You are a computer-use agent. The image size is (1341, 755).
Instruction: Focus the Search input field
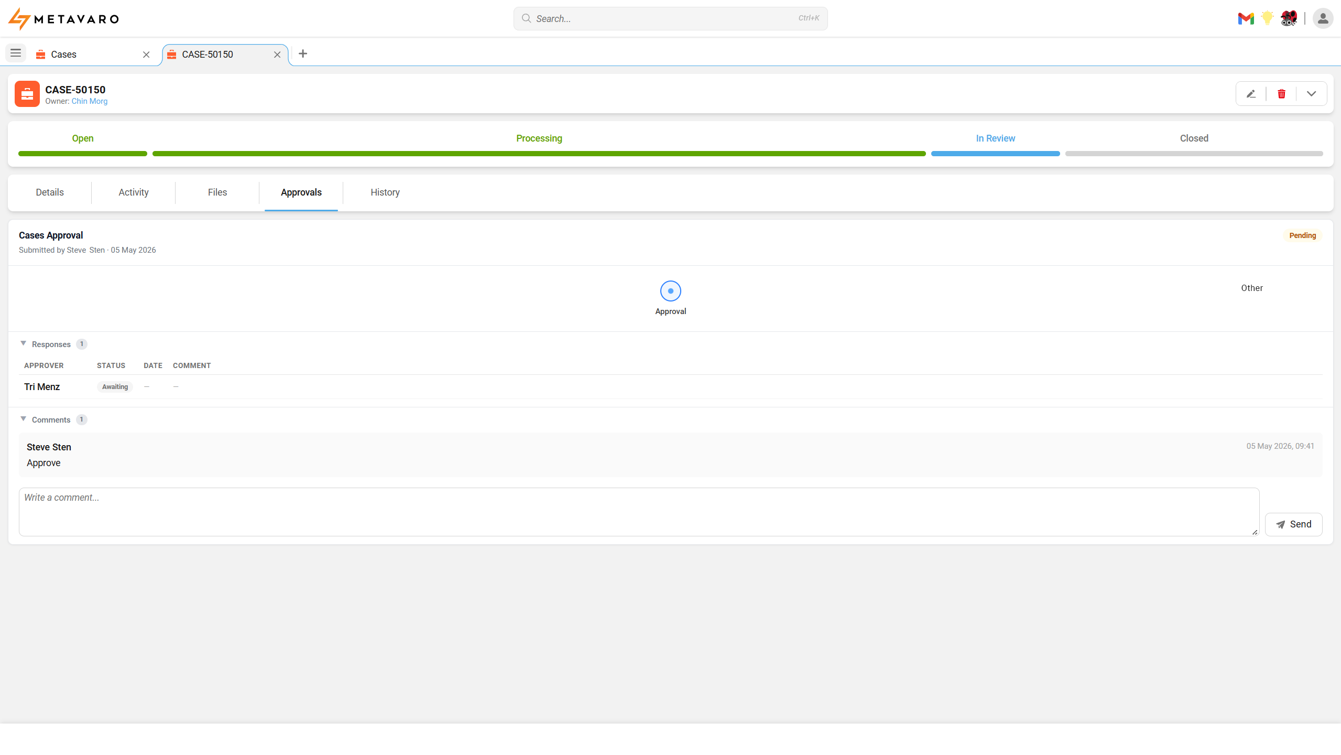[670, 19]
